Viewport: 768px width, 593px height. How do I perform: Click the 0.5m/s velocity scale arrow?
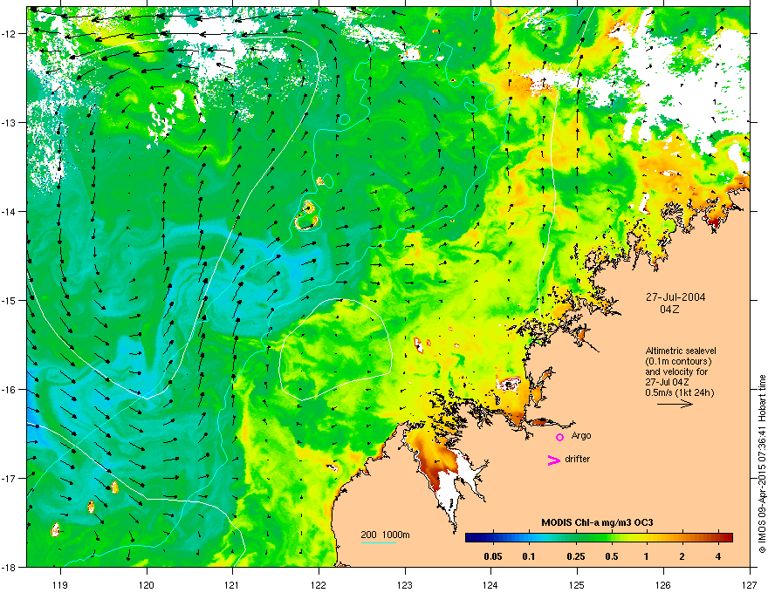[x=675, y=404]
